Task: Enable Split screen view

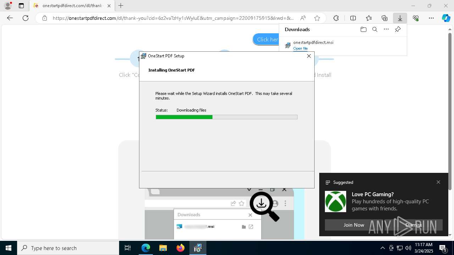Action: 353,18
